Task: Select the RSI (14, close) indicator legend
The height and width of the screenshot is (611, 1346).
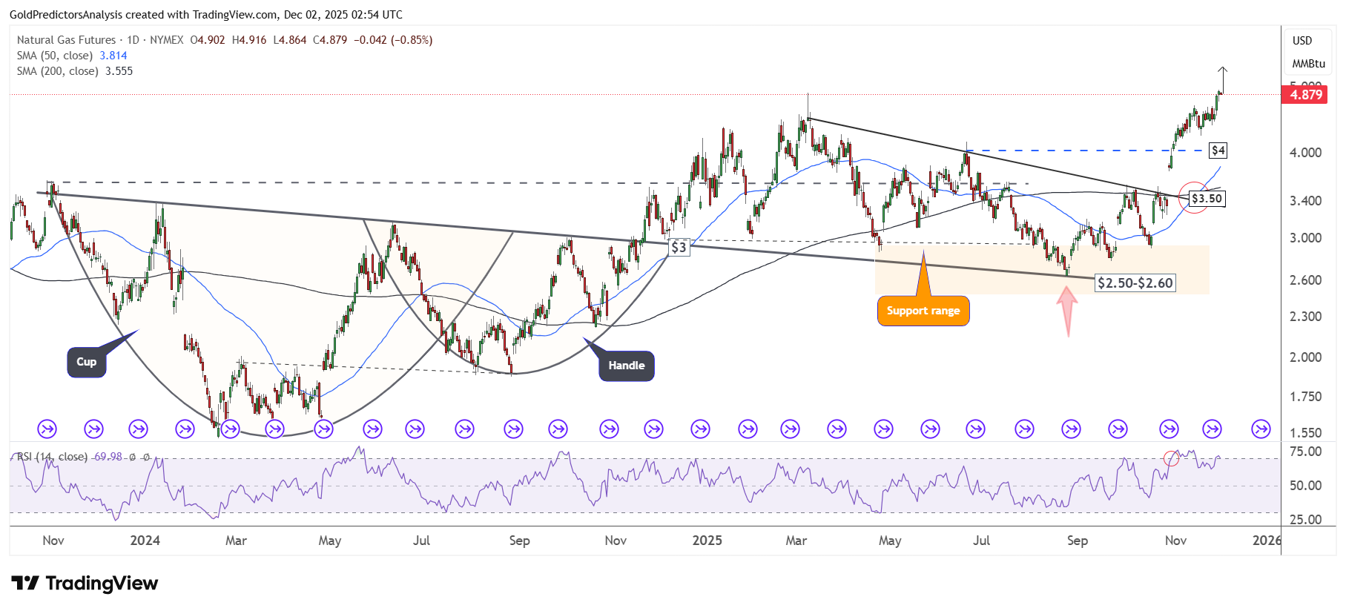Action: tap(52, 457)
